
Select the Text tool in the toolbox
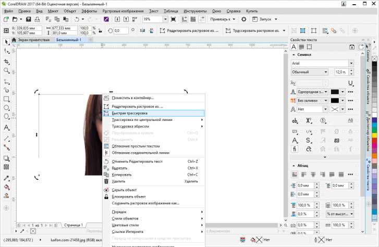(x=7, y=128)
